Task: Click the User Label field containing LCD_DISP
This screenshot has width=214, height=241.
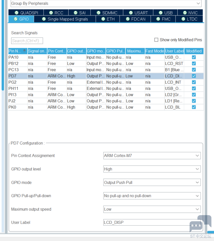Action: pos(152,222)
